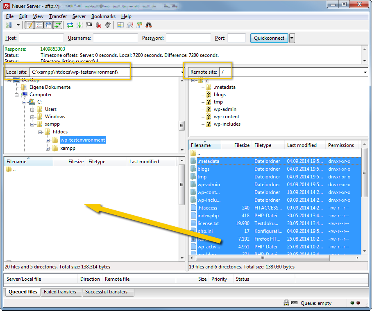372x311 pixels.
Task: Sort remote list by Permissions column
Action: click(x=341, y=145)
